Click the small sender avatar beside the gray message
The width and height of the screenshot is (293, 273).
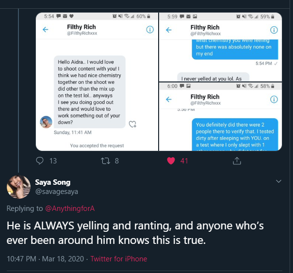(x=46, y=122)
